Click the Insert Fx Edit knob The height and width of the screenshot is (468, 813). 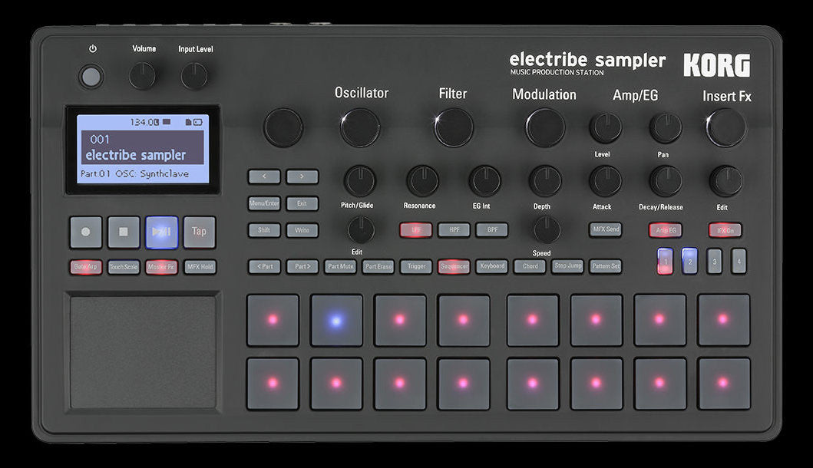726,181
